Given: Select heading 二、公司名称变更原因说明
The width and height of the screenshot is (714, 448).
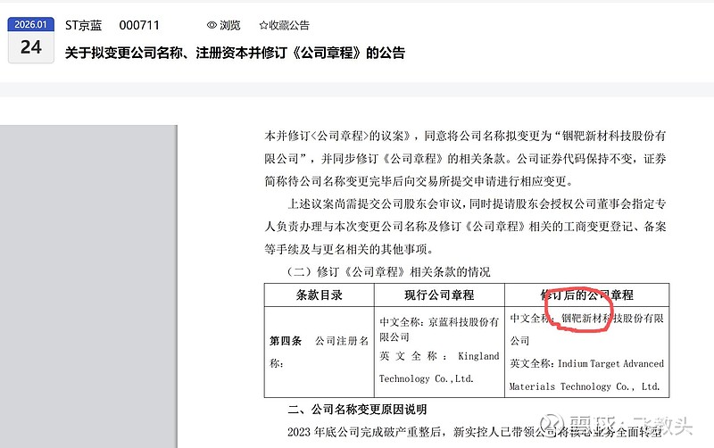Looking at the screenshot, I should tap(357, 410).
